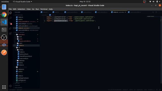Open users.entity.ts in file tree
The width and height of the screenshot is (162, 91).
(24, 58)
